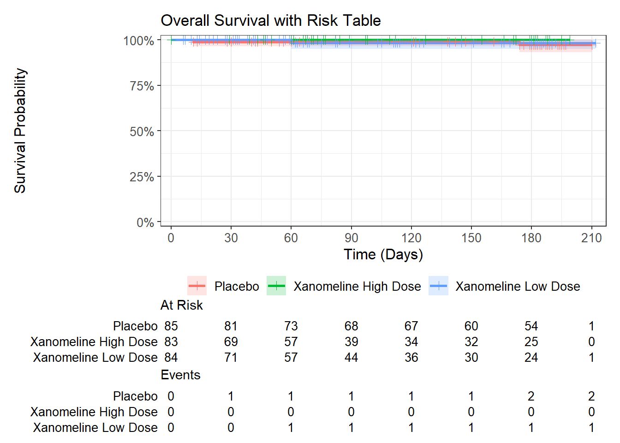This screenshot has width=620, height=443.
Task: Select the At Risk table heading
Action: coord(182,305)
